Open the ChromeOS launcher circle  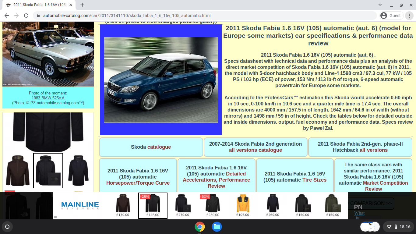[x=8, y=227]
